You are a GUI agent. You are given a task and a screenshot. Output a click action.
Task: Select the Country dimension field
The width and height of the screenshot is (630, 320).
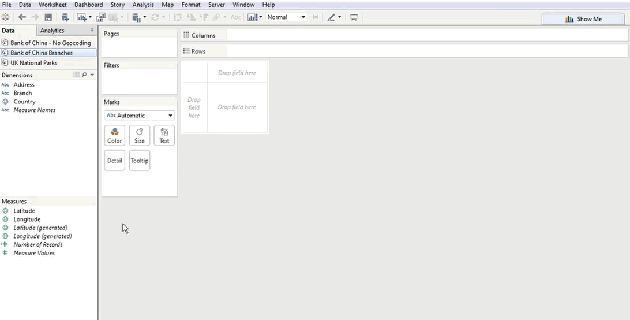coord(24,101)
